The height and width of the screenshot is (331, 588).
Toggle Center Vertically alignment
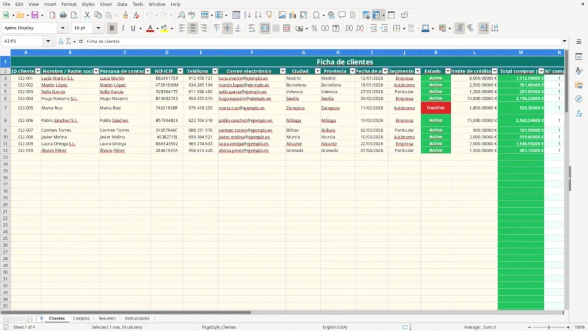click(x=227, y=28)
